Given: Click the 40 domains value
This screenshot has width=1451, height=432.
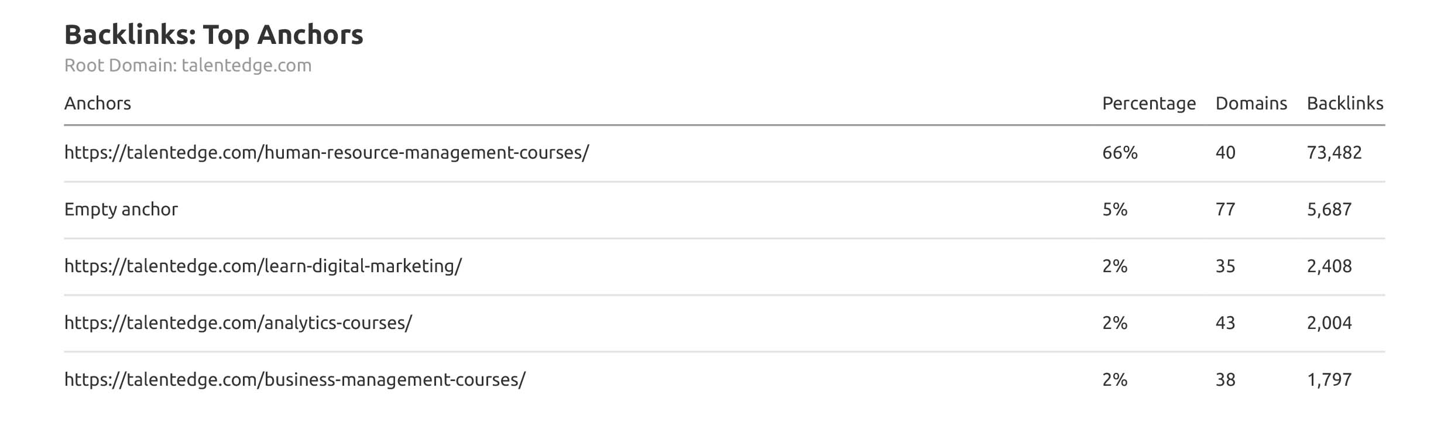Looking at the screenshot, I should tap(1225, 153).
